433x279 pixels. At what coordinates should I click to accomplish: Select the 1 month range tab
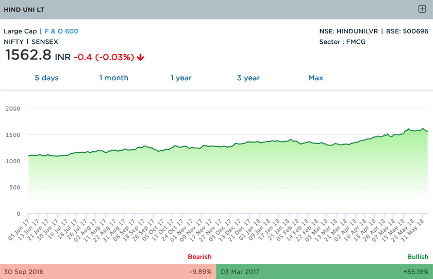pyautogui.click(x=114, y=78)
